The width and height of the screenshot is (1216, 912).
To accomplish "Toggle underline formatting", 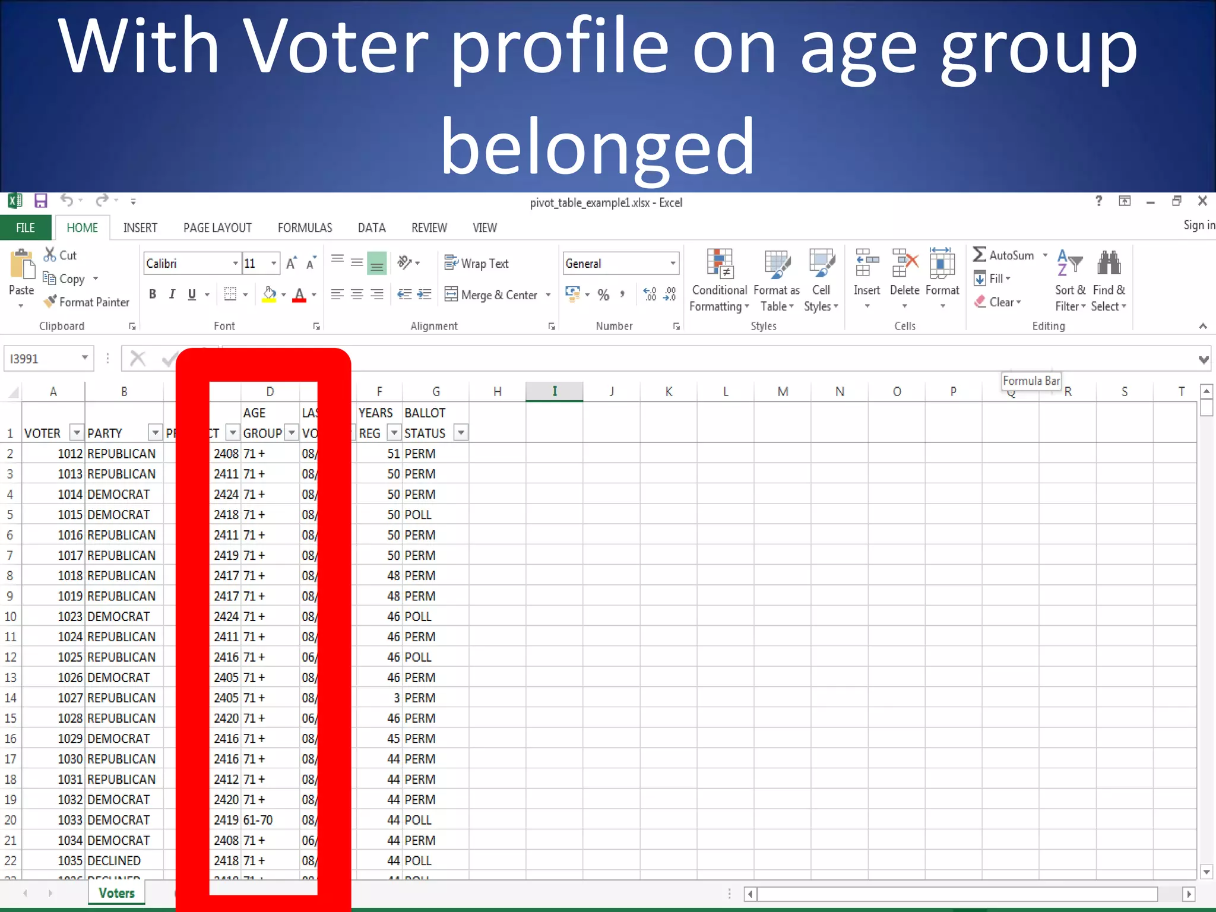I will pos(192,294).
